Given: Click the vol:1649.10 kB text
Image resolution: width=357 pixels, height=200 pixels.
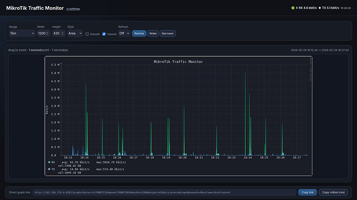Looking at the screenshot, I should pos(69,173).
